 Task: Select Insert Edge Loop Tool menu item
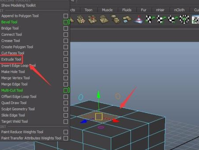[x=18, y=66]
